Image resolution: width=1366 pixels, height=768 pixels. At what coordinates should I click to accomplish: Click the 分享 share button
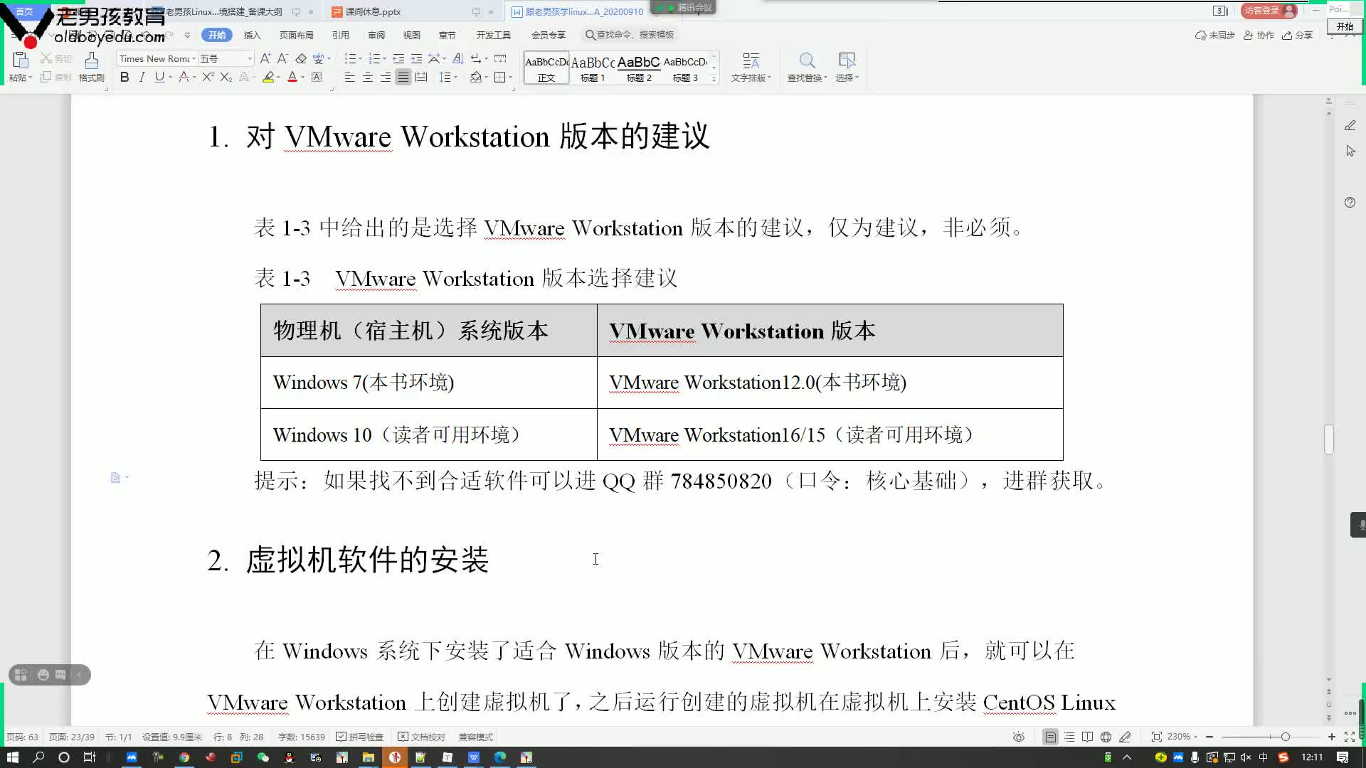(x=1297, y=35)
